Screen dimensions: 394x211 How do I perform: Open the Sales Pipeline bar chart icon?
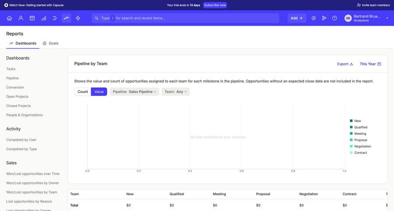[x=43, y=18]
